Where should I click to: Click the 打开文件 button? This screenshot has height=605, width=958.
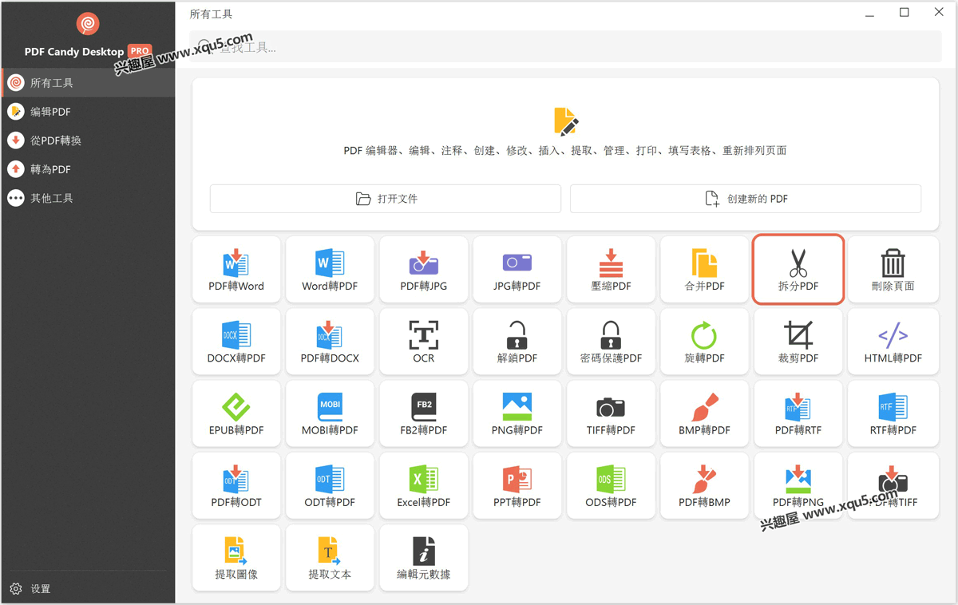(x=386, y=199)
